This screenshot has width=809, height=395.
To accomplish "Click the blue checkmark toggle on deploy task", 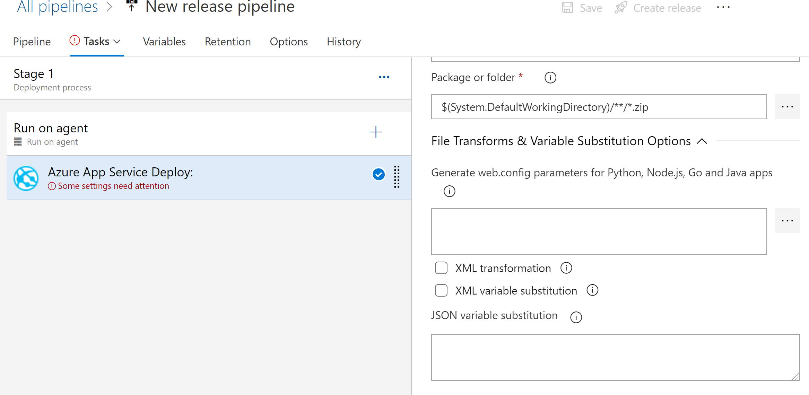I will click(x=379, y=174).
